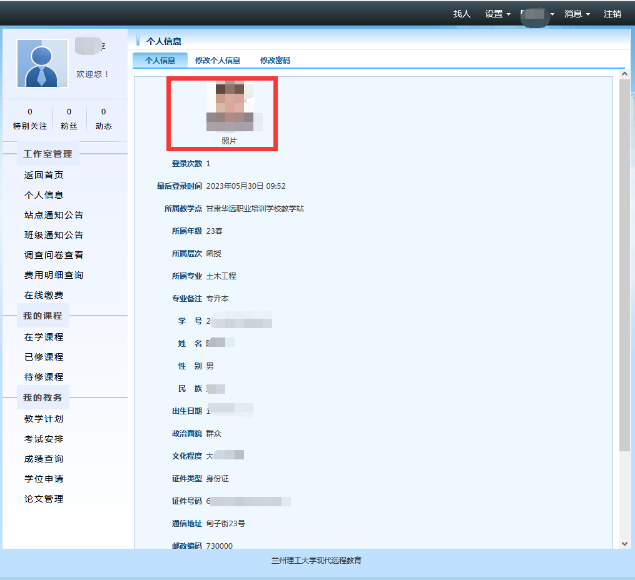Expand the 消息 dropdown in top bar
The image size is (635, 580).
click(x=577, y=14)
